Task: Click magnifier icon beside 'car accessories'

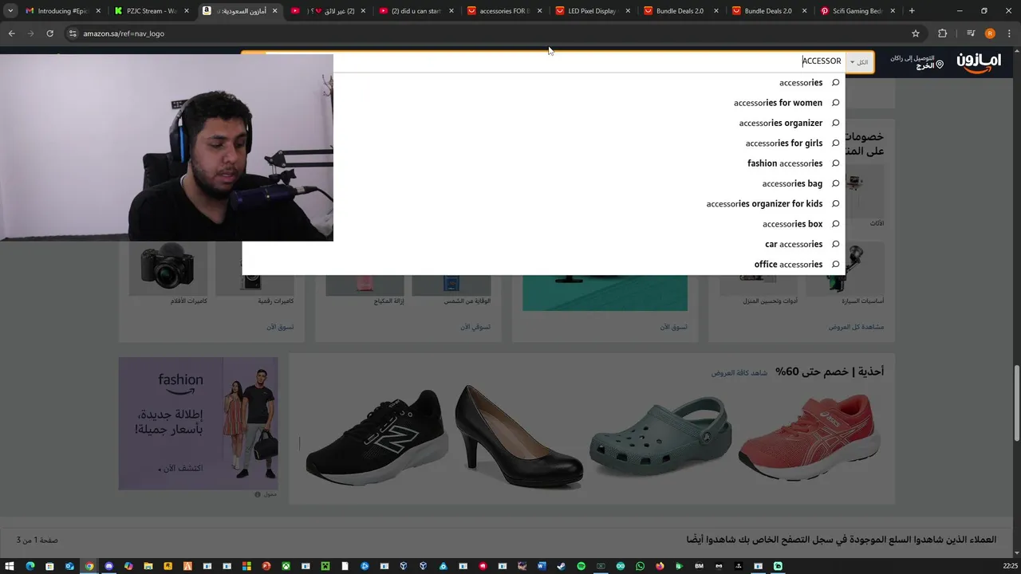Action: [x=835, y=244]
